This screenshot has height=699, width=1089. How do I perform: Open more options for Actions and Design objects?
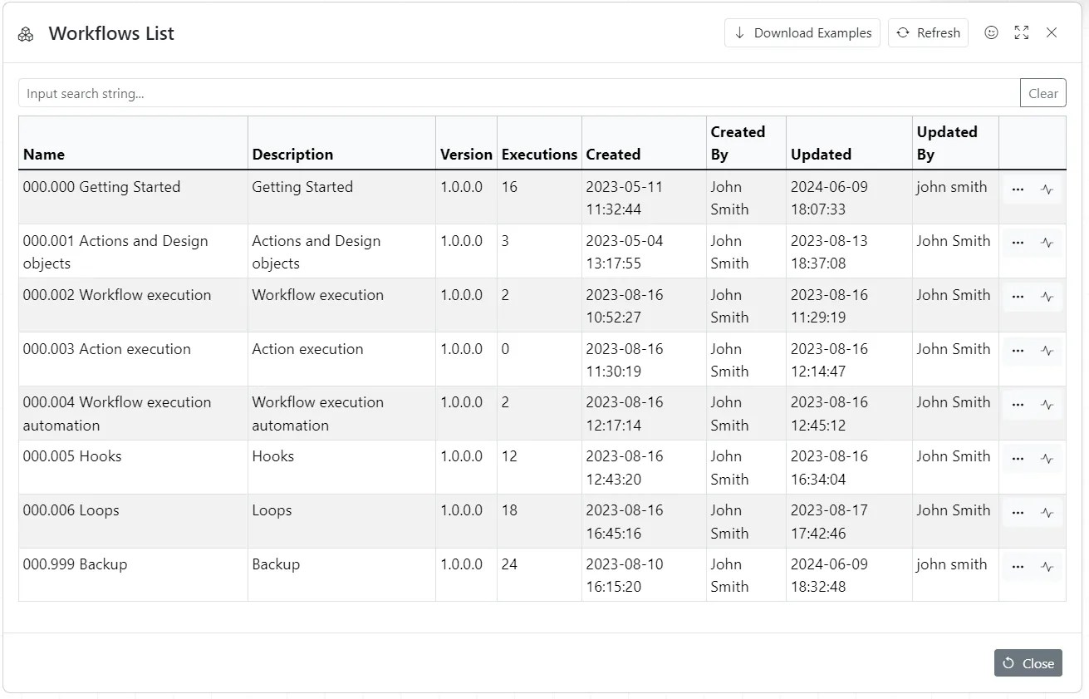1018,244
